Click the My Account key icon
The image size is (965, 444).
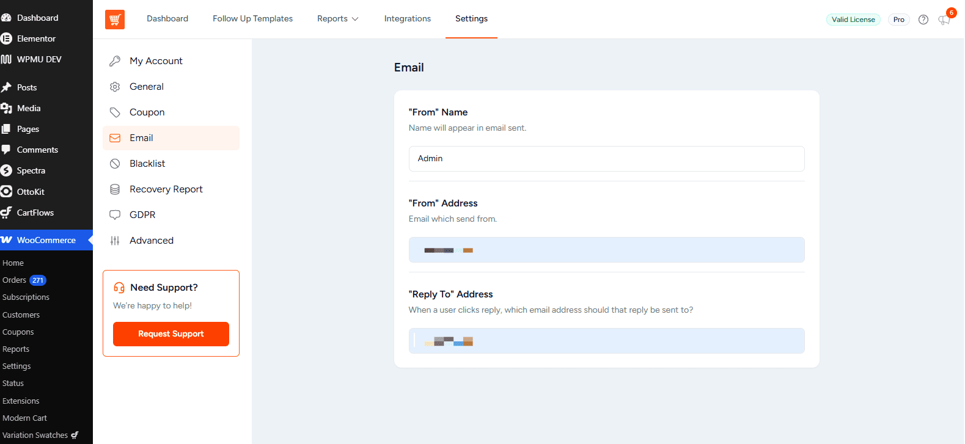(115, 61)
